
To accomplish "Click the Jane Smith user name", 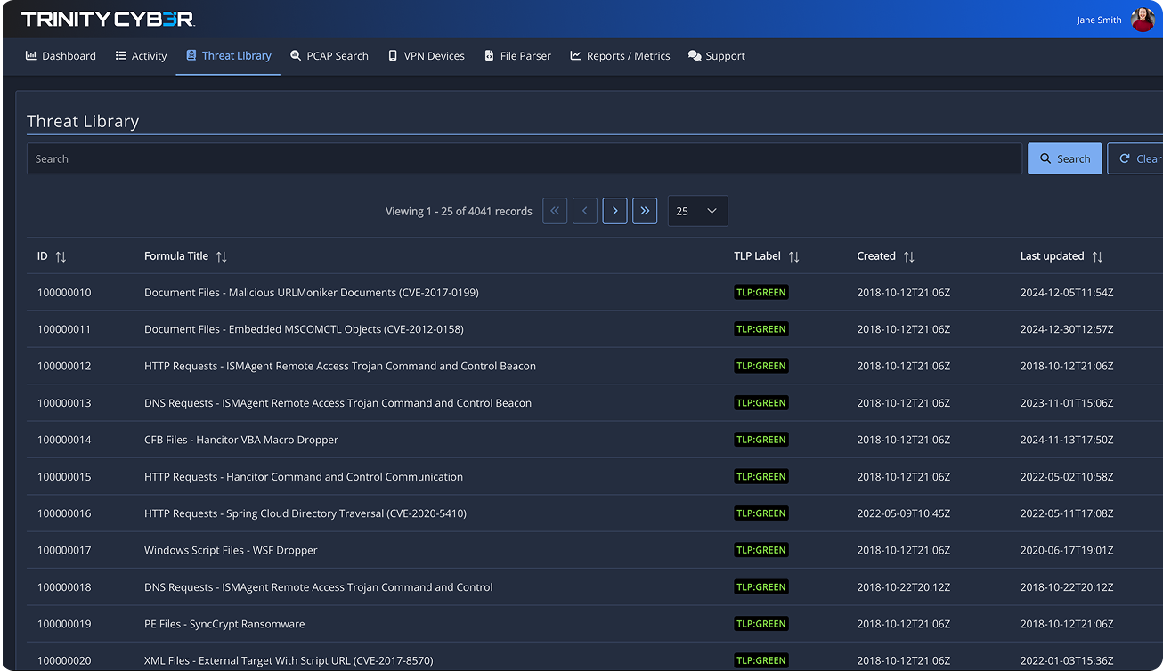I will coord(1099,20).
